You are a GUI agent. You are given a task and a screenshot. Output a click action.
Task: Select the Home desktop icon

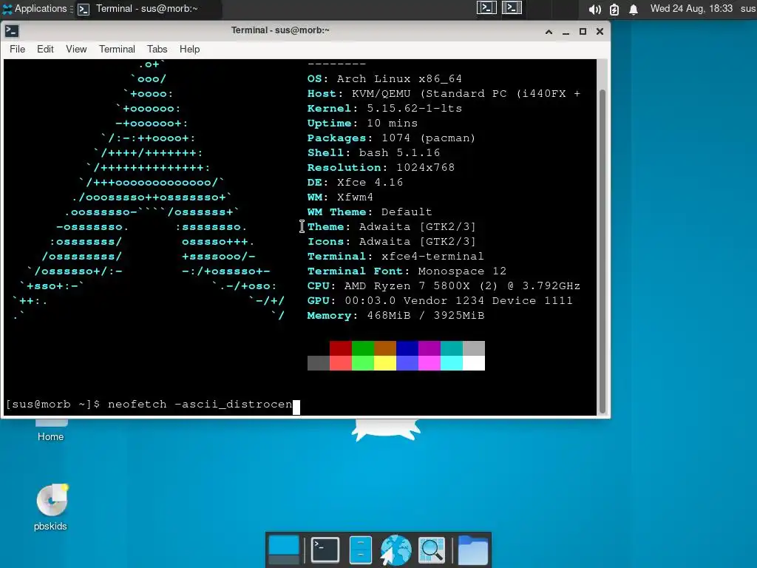click(x=51, y=430)
